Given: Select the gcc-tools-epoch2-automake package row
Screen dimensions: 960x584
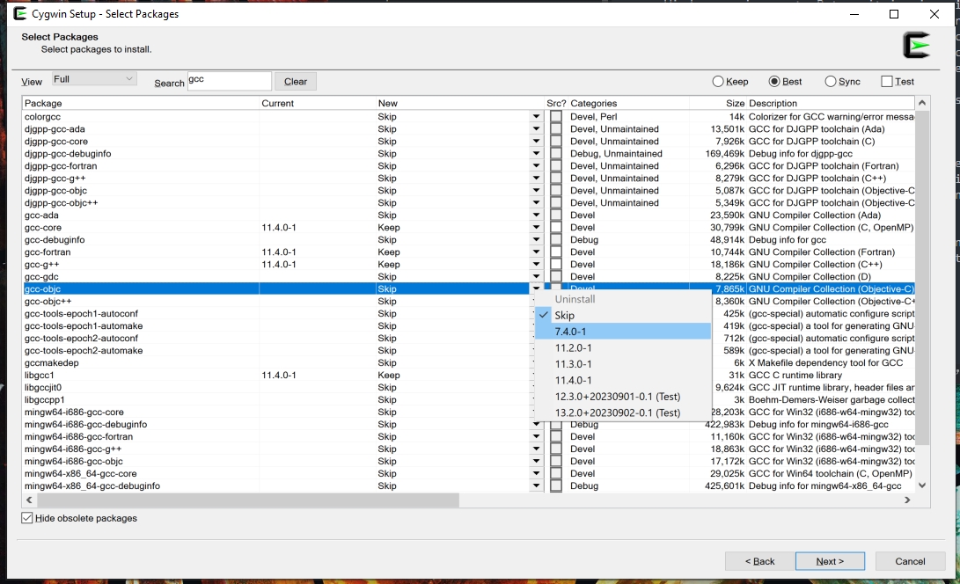Looking at the screenshot, I should pyautogui.click(x=468, y=350).
